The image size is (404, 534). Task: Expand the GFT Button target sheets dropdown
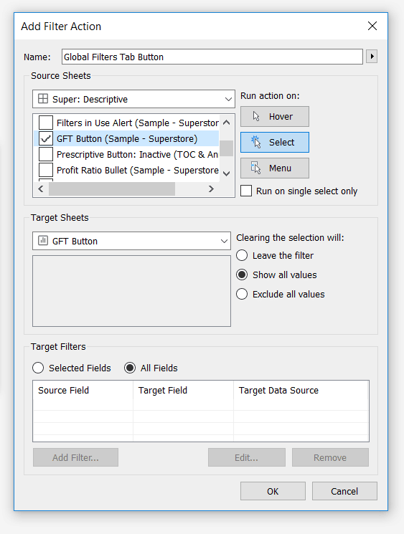(x=131, y=241)
